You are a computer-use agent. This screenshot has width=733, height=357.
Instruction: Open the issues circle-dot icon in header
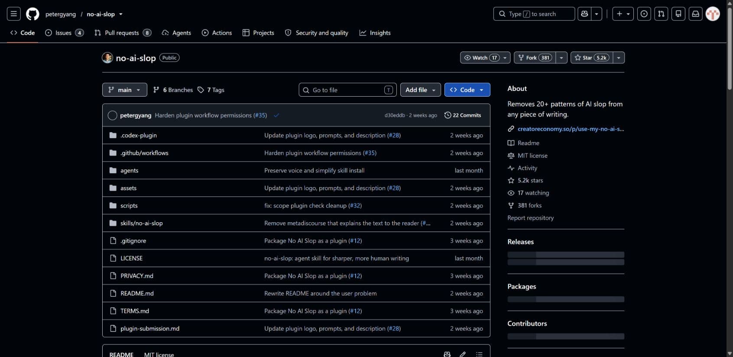[644, 14]
